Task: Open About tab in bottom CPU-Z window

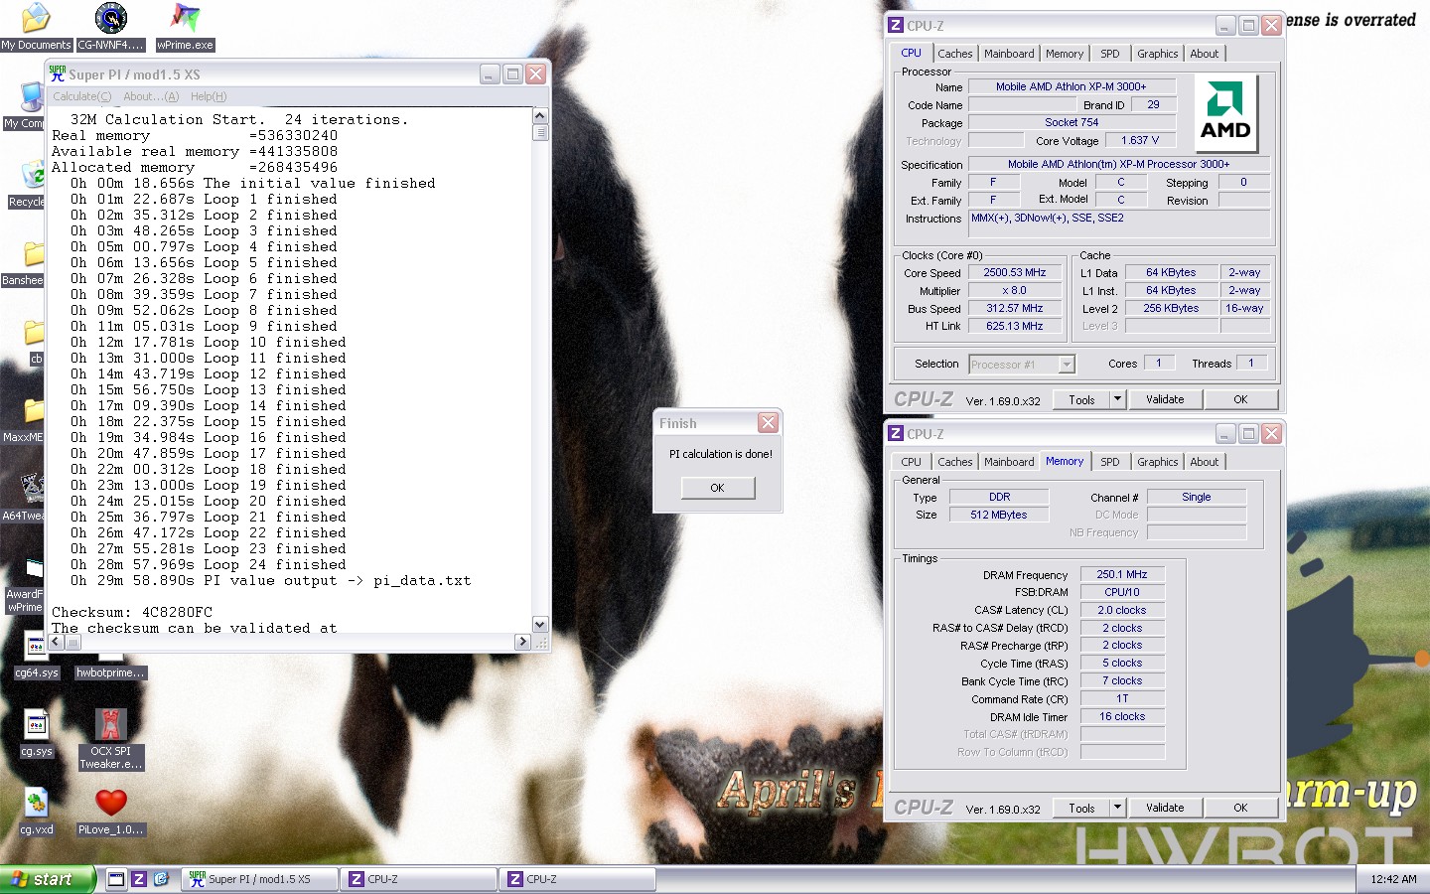Action: 1205,462
